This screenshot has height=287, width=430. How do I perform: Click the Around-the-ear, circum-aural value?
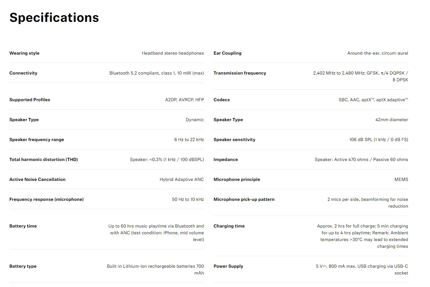(378, 53)
